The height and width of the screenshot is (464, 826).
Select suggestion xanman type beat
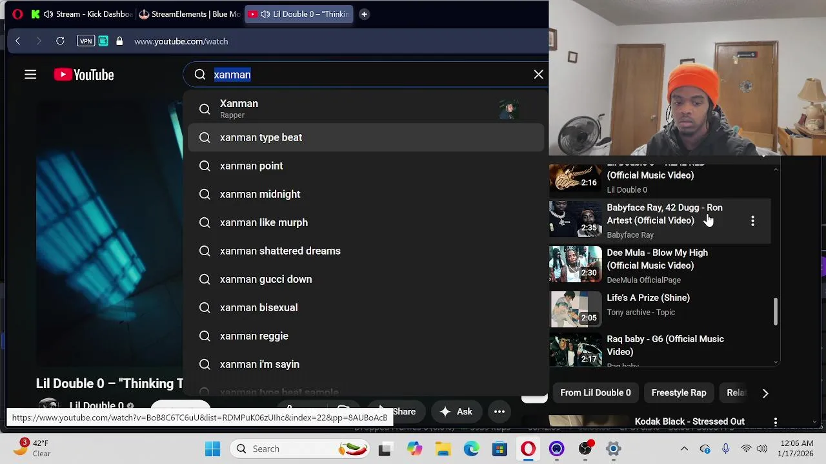(365, 137)
